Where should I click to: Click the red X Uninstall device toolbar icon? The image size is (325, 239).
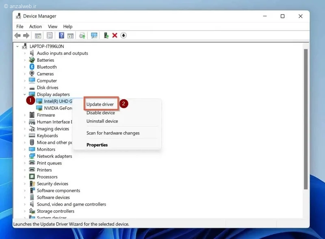point(115,35)
